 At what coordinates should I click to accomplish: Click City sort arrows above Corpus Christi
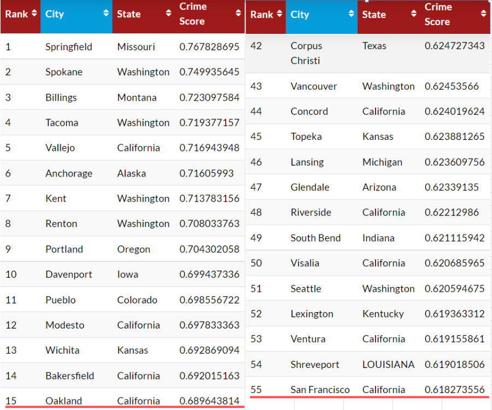351,14
